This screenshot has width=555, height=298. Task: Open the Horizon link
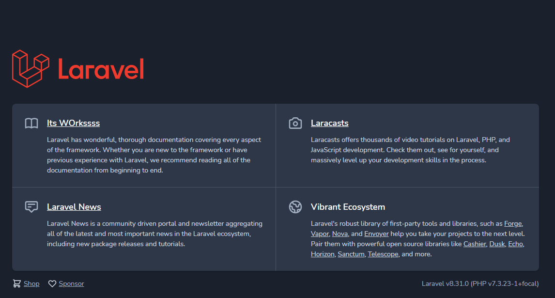pos(323,254)
